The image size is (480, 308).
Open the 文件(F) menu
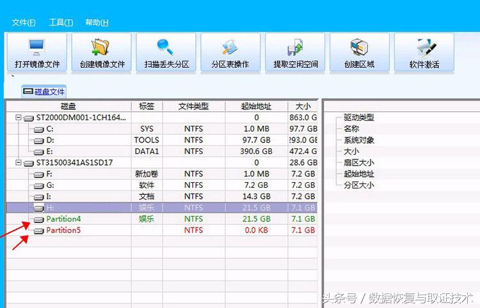point(24,22)
